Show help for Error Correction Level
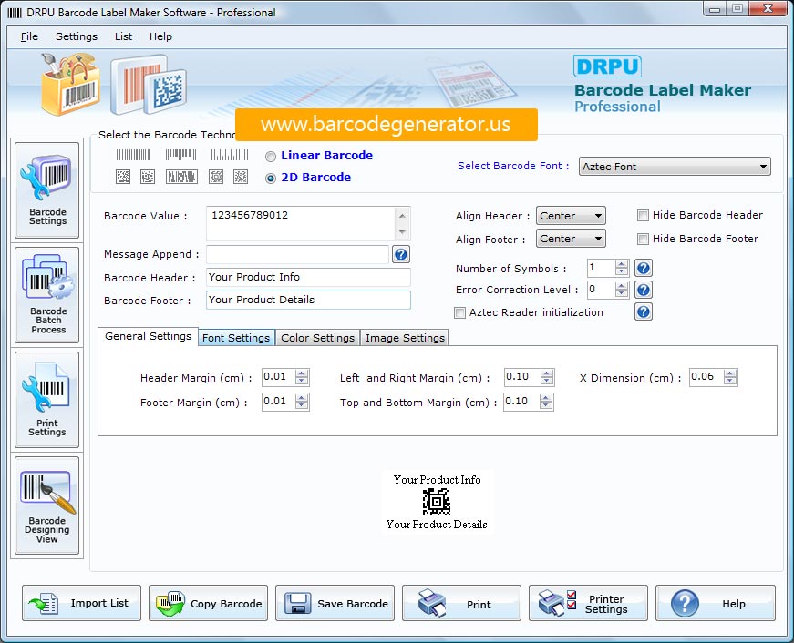The width and height of the screenshot is (794, 643). click(643, 290)
